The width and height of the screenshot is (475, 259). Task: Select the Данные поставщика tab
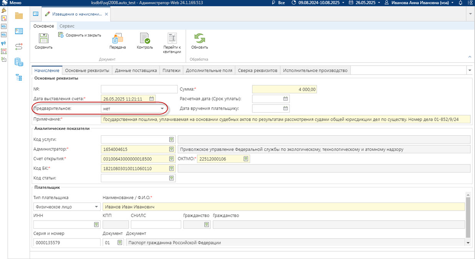click(136, 71)
